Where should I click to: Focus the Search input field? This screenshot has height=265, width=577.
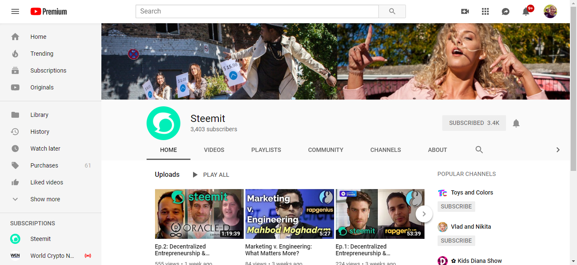[x=257, y=11]
